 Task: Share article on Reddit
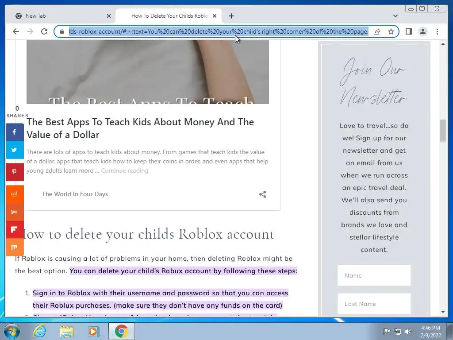(15, 194)
